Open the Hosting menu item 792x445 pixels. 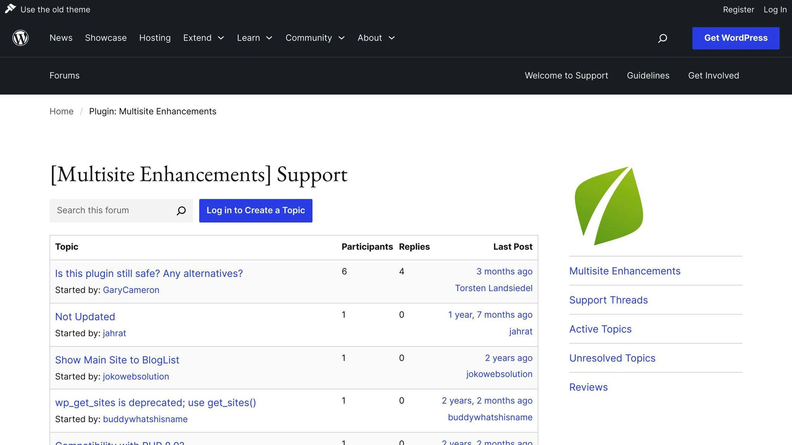[x=155, y=38]
